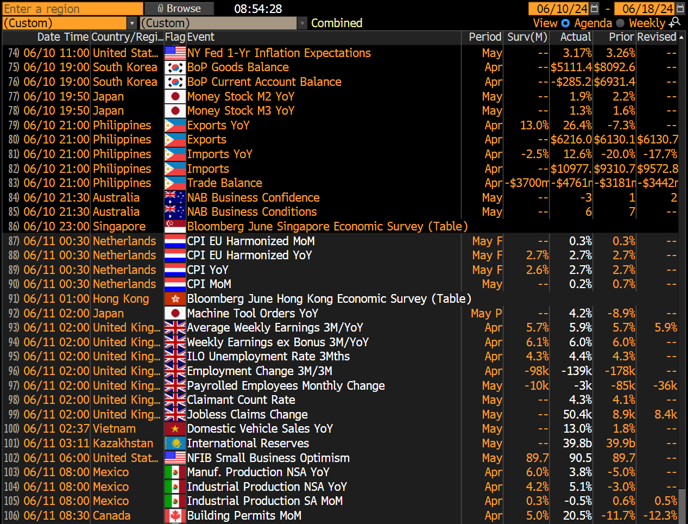Click the Japan flag beside Machine Tool Orders YoY
Viewport: 688px width, 524px height.
175,313
